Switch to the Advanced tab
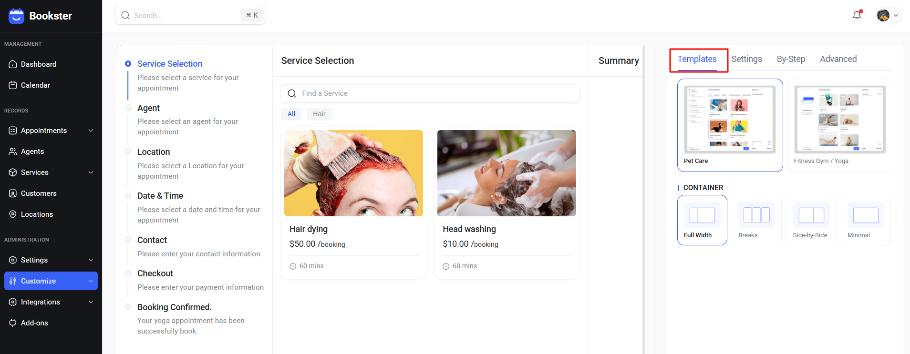The width and height of the screenshot is (910, 354). 838,59
